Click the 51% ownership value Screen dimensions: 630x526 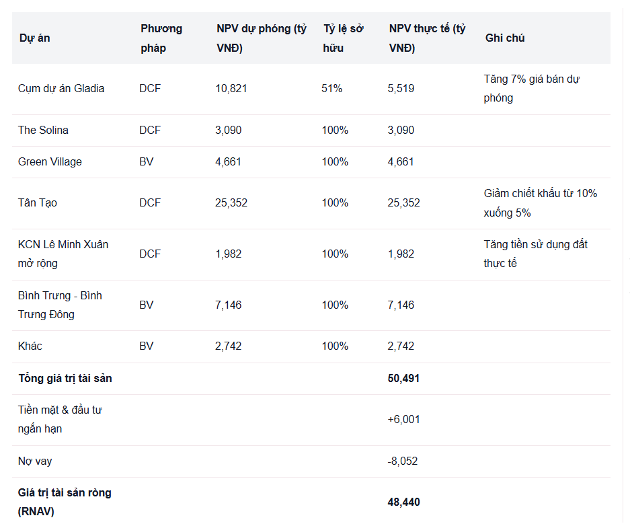(x=332, y=89)
